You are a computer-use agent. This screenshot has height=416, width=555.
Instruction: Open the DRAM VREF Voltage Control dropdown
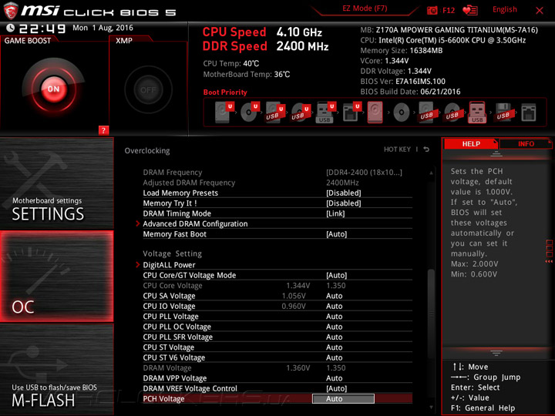click(x=336, y=388)
